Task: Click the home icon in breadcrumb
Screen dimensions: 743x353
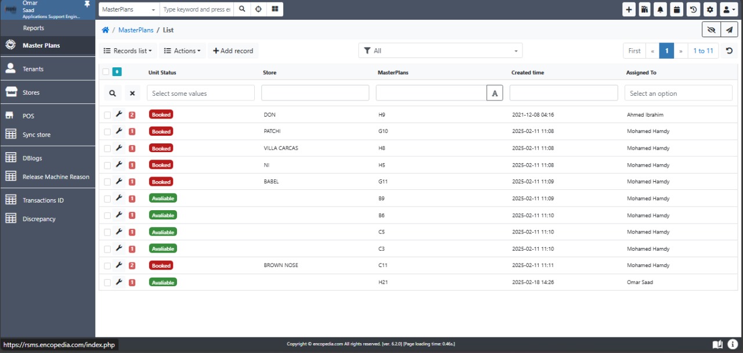Action: click(x=105, y=30)
